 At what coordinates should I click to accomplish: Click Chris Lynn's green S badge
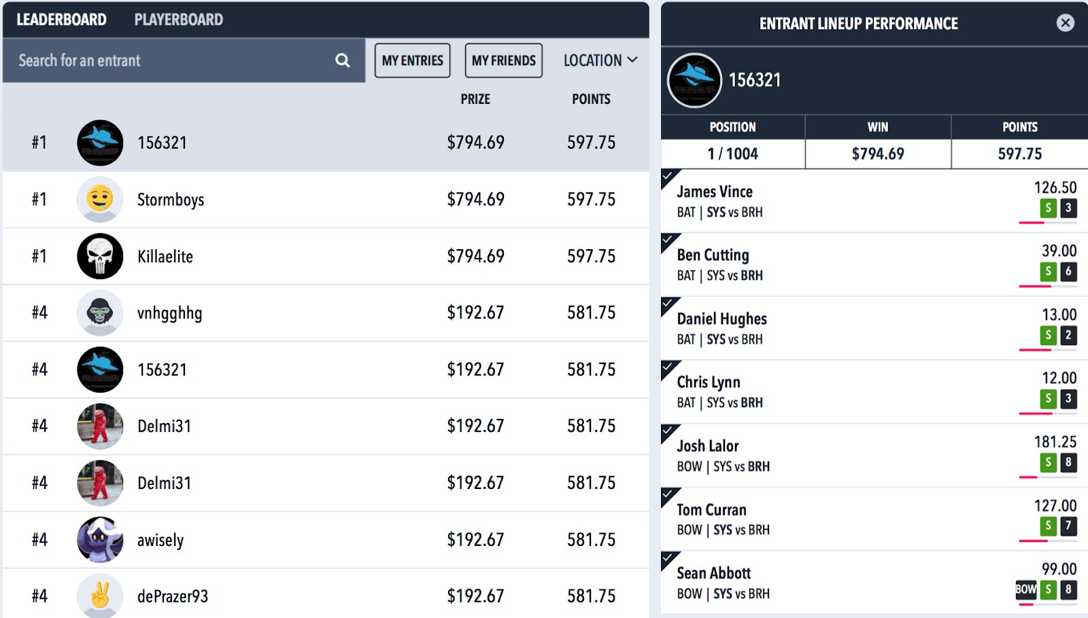[1048, 399]
